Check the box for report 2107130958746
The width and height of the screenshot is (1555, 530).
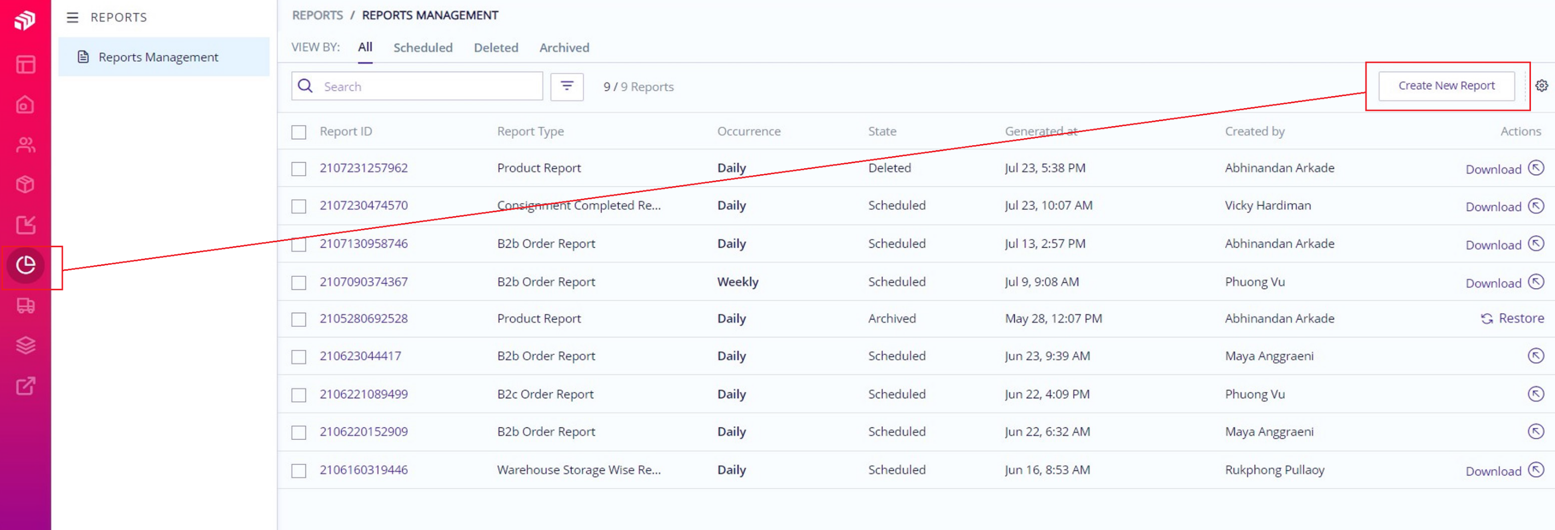click(x=299, y=244)
